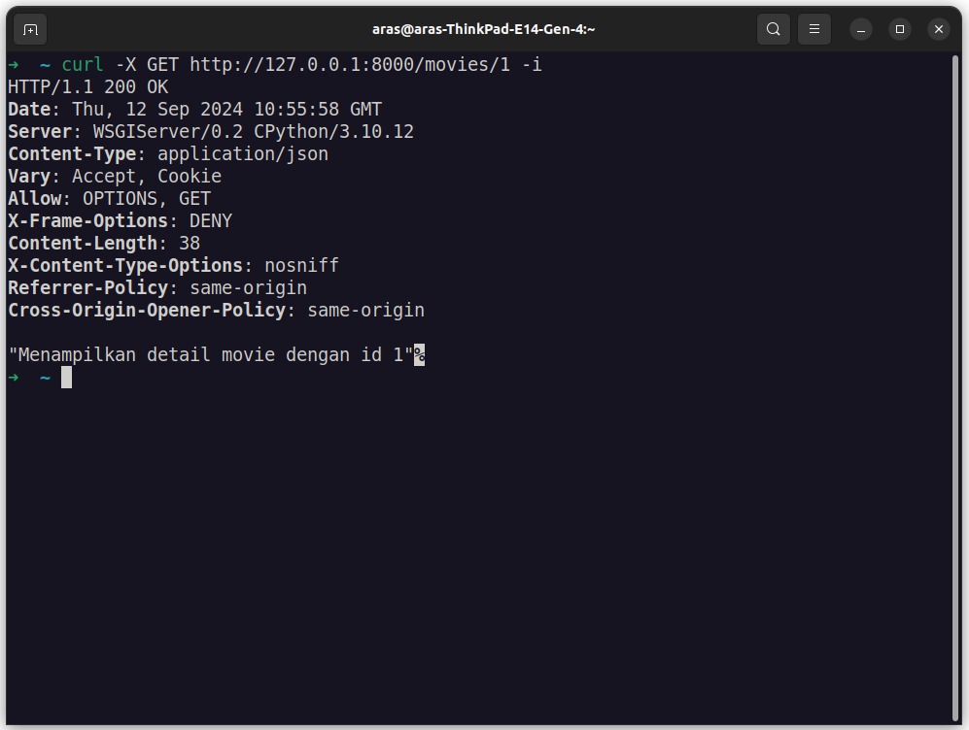Click the Date header line
This screenshot has width=969, height=730.
[194, 110]
